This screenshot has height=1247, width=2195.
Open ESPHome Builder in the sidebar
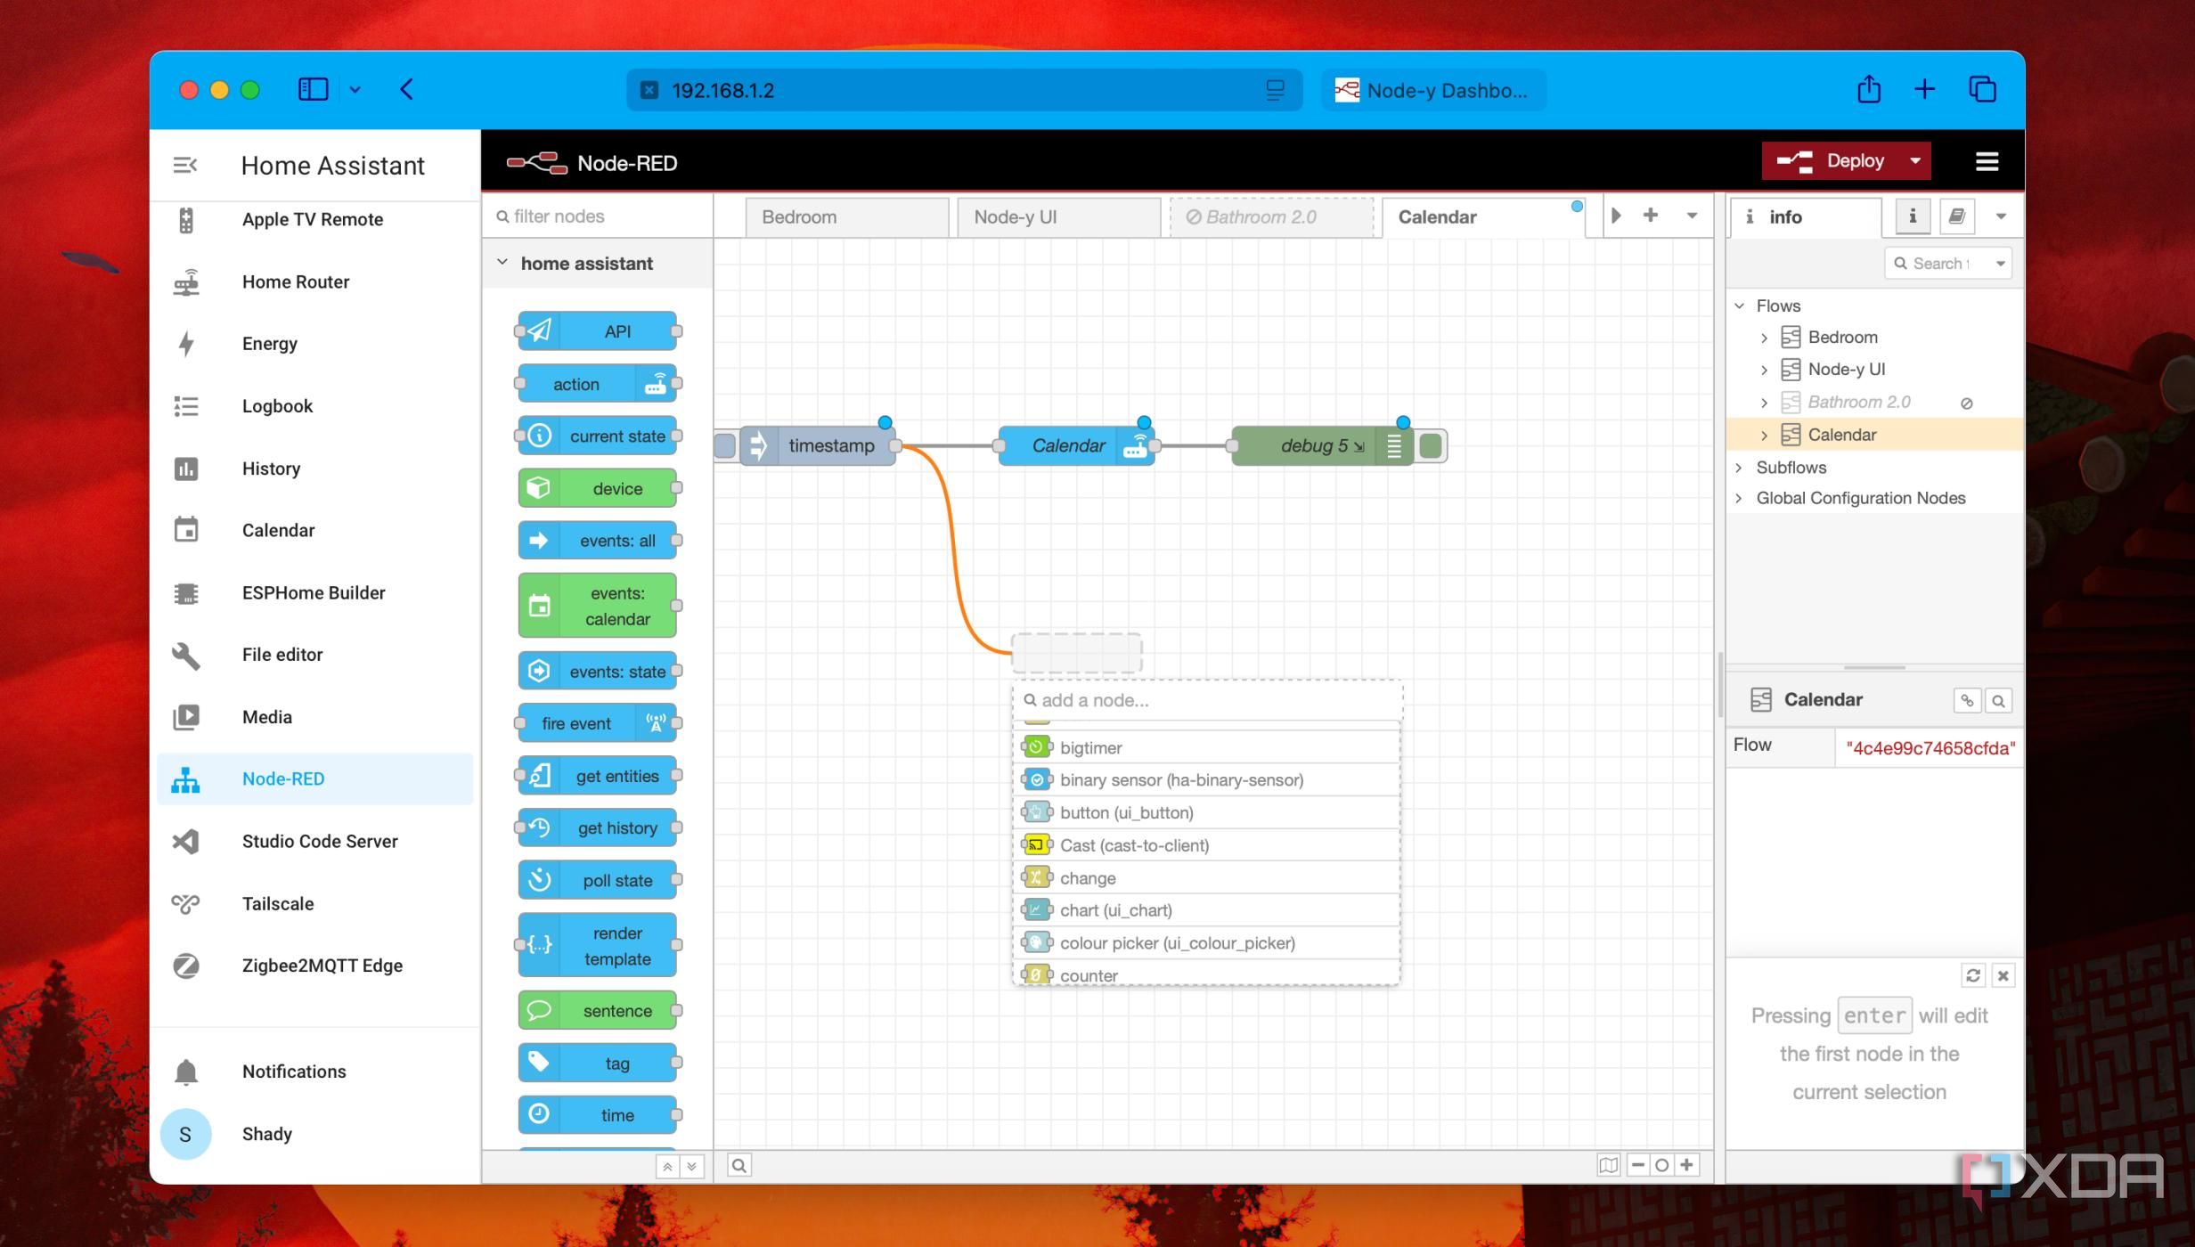(x=315, y=593)
